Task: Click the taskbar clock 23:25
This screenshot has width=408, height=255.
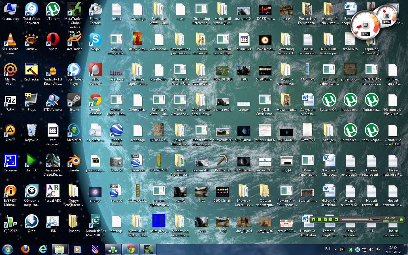Action: 393,249
